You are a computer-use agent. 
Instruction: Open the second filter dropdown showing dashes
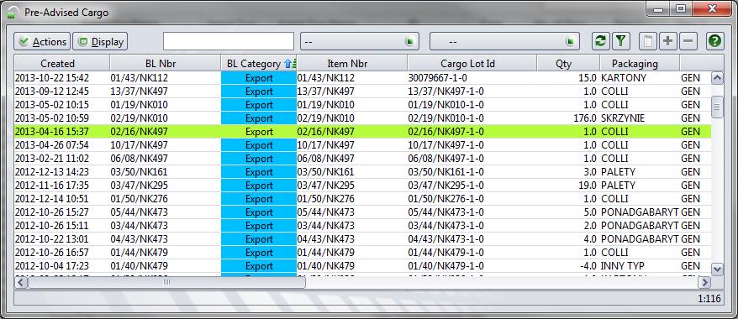(x=504, y=41)
